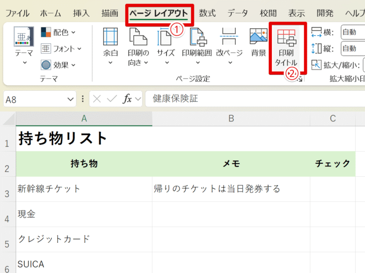
Task: Select row 4 header
Action: point(8,214)
